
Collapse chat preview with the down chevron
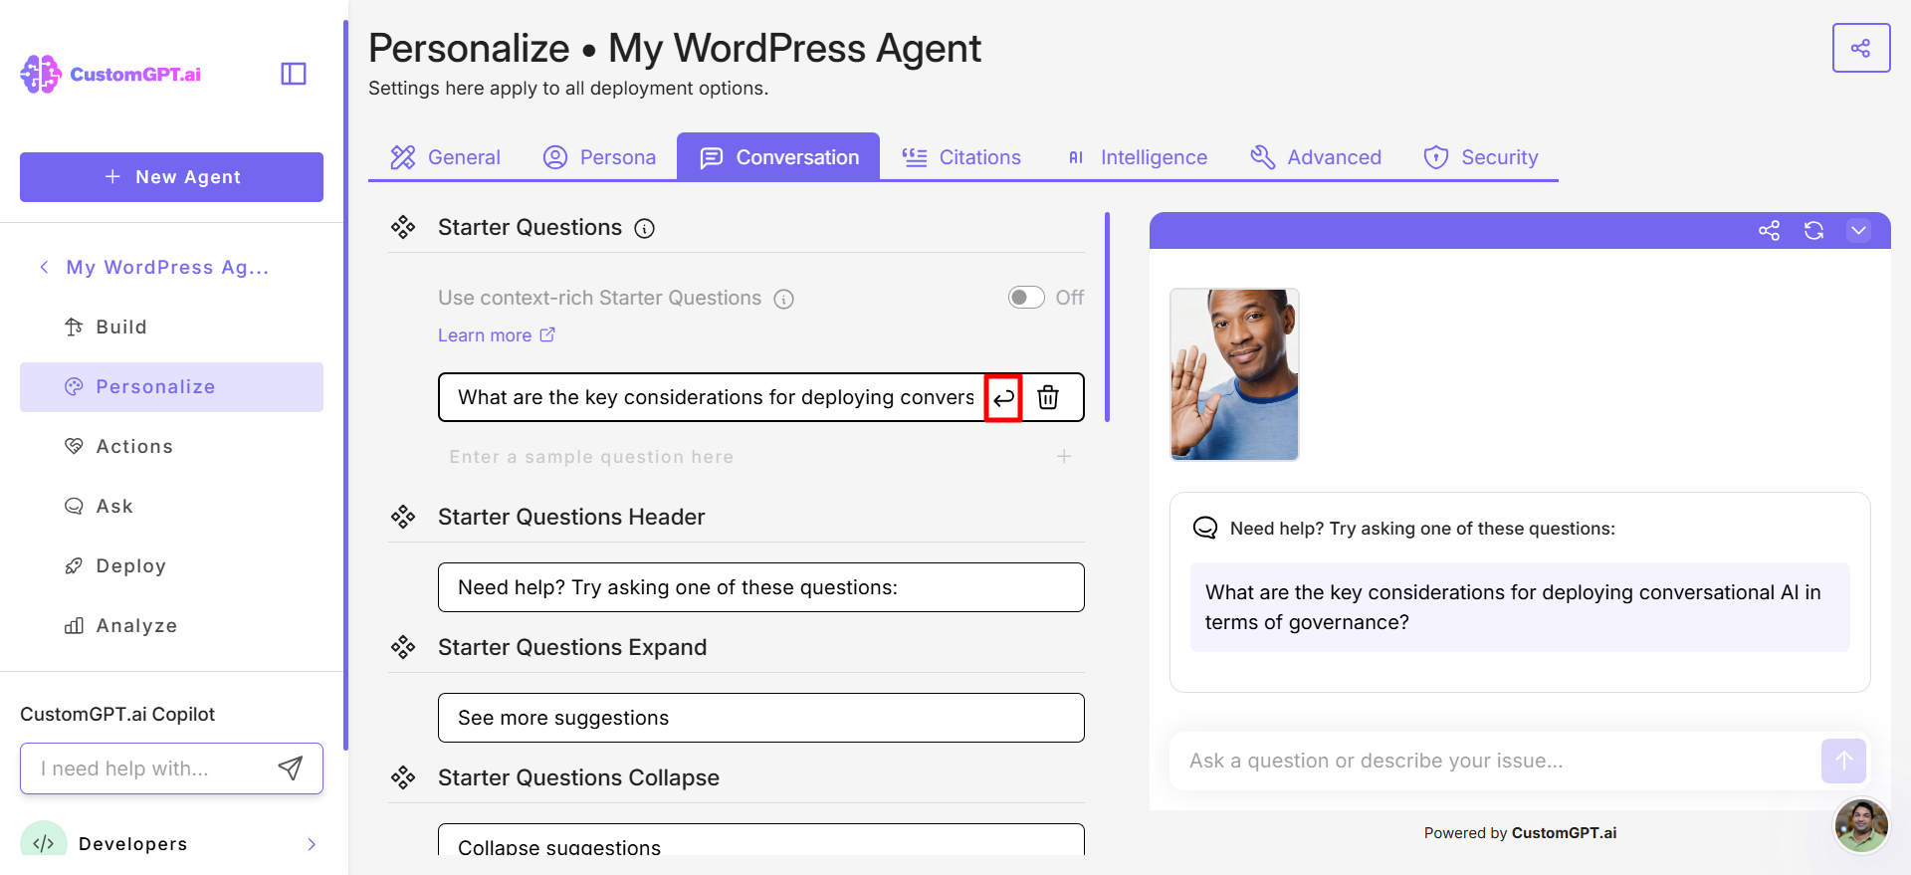click(1858, 231)
